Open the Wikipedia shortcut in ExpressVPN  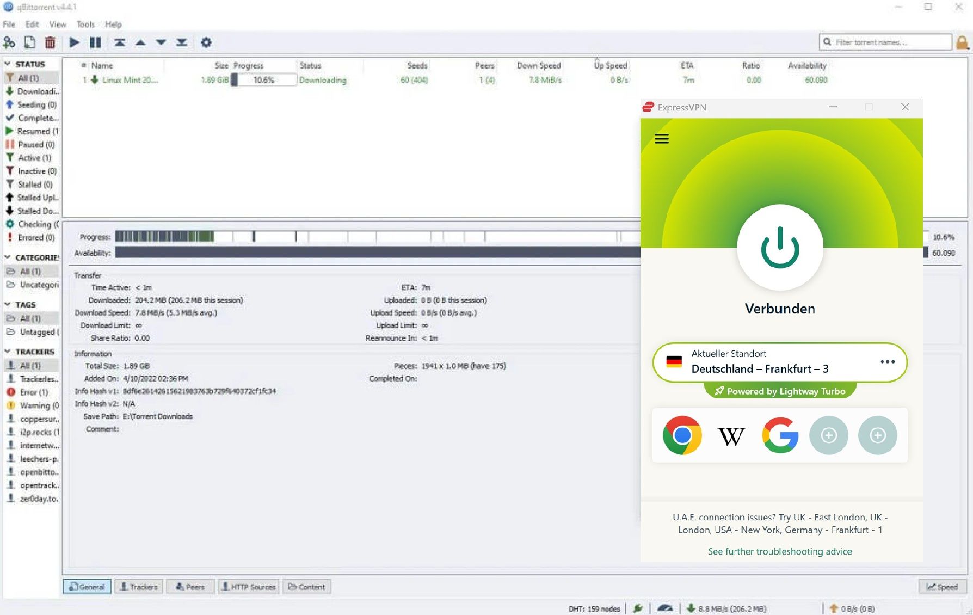point(731,435)
